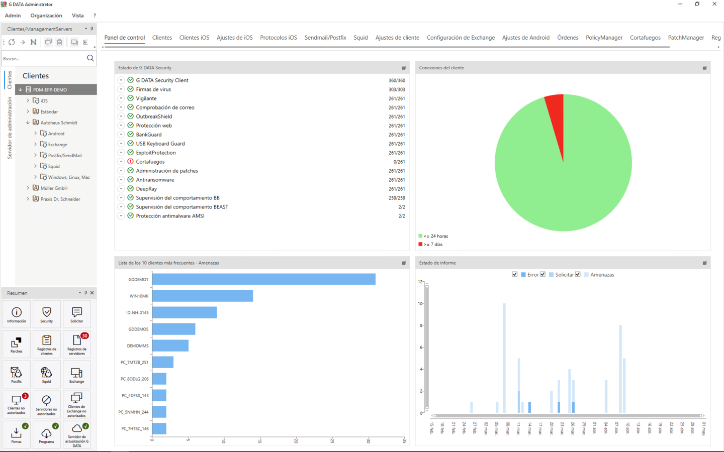
Task: Toggle the Solicitar series checkbox
Action: coord(543,274)
